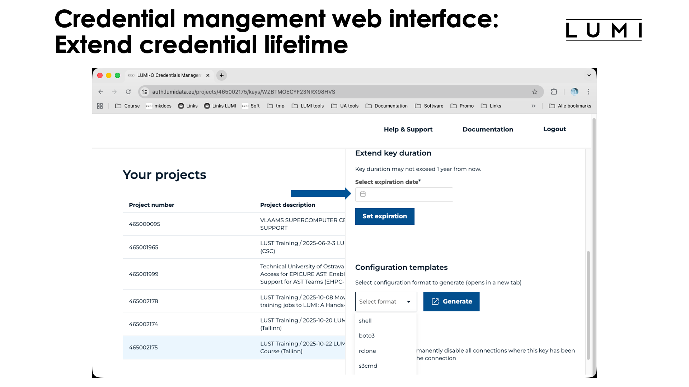This screenshot has width=689, height=387.
Task: Open the tab search chevron
Action: pos(589,75)
